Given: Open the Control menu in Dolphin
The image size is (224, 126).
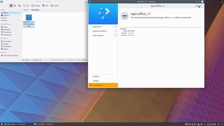Looking at the screenshot, I should pos(55,6).
